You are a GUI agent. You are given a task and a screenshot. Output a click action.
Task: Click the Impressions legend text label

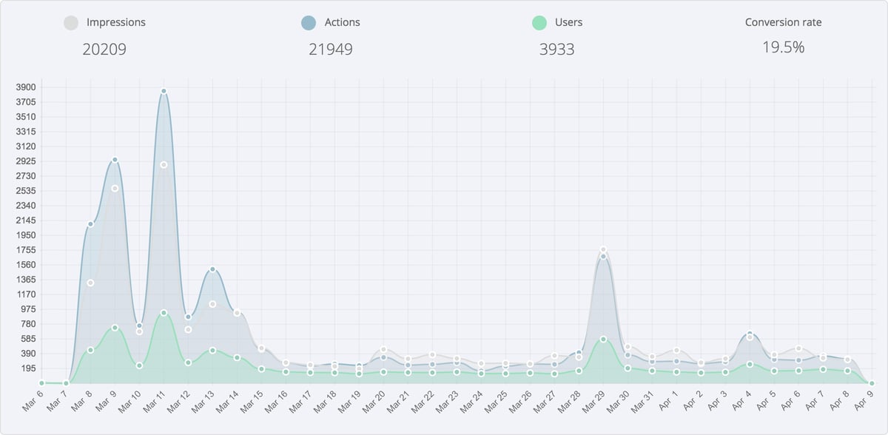point(116,22)
